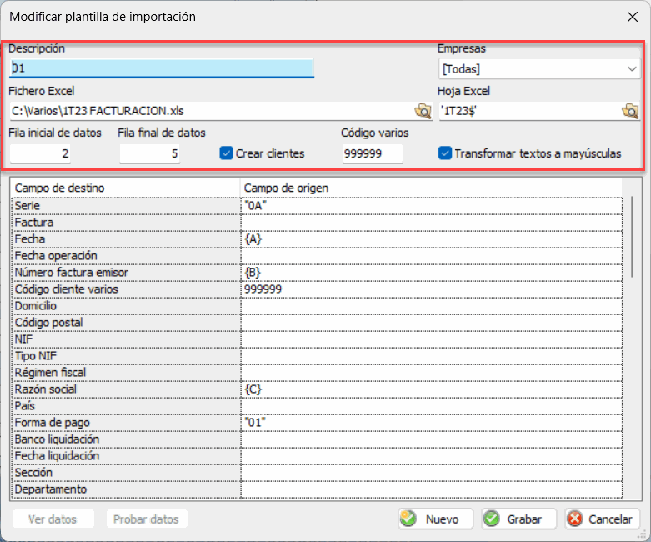Select the Código cliente varios origin cell 999999

click(432, 289)
